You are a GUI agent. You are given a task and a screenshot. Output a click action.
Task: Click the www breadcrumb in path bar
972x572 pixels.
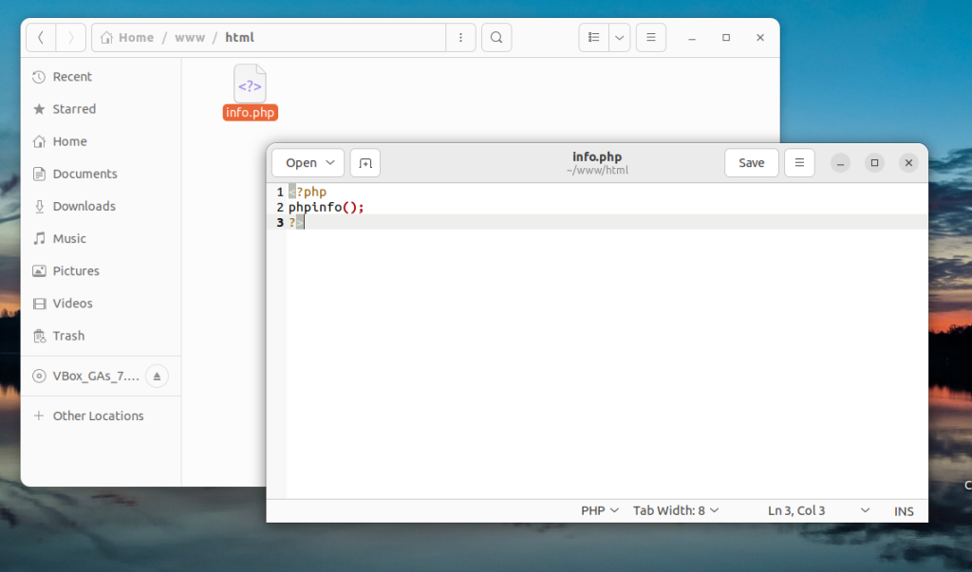(x=190, y=37)
